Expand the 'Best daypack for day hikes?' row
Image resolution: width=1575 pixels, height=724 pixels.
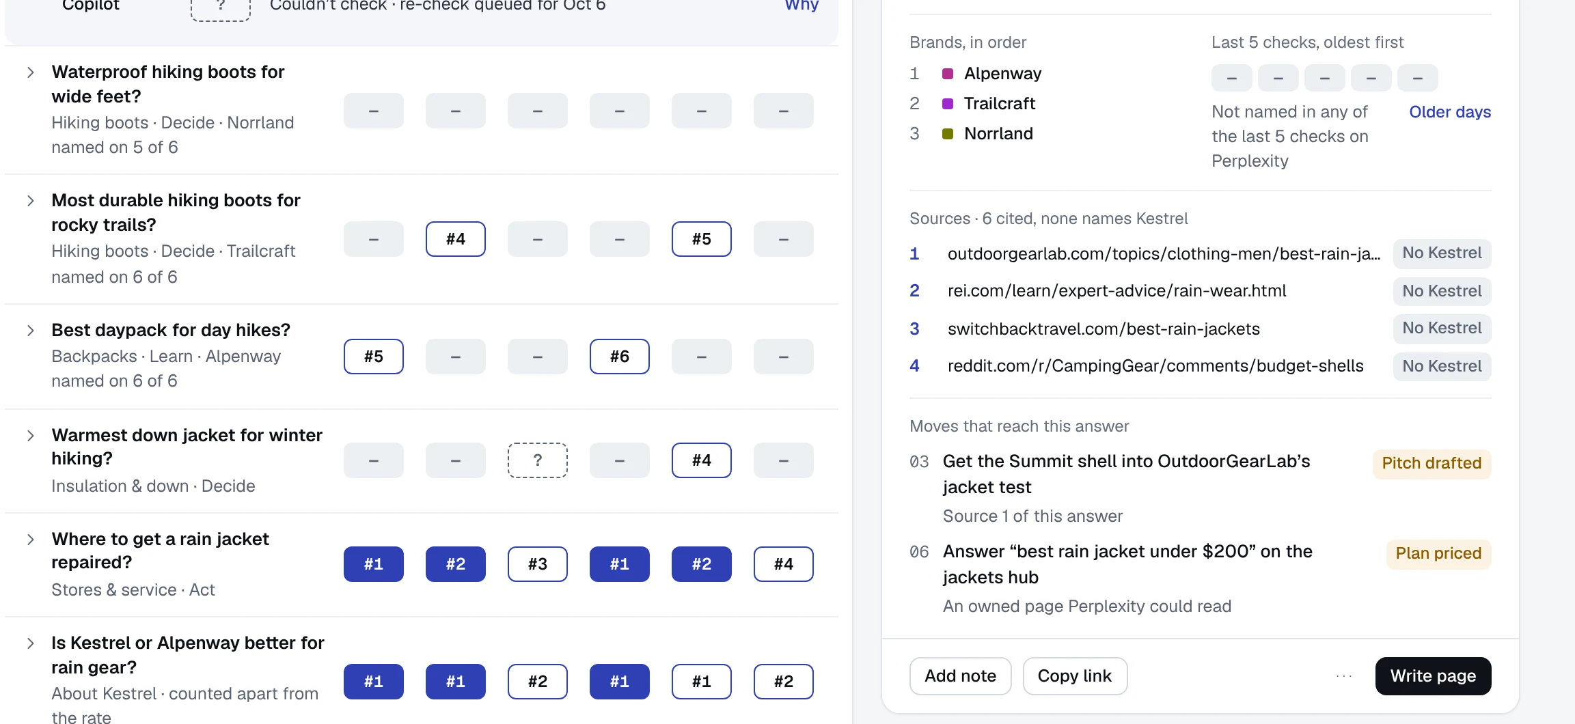pos(31,331)
